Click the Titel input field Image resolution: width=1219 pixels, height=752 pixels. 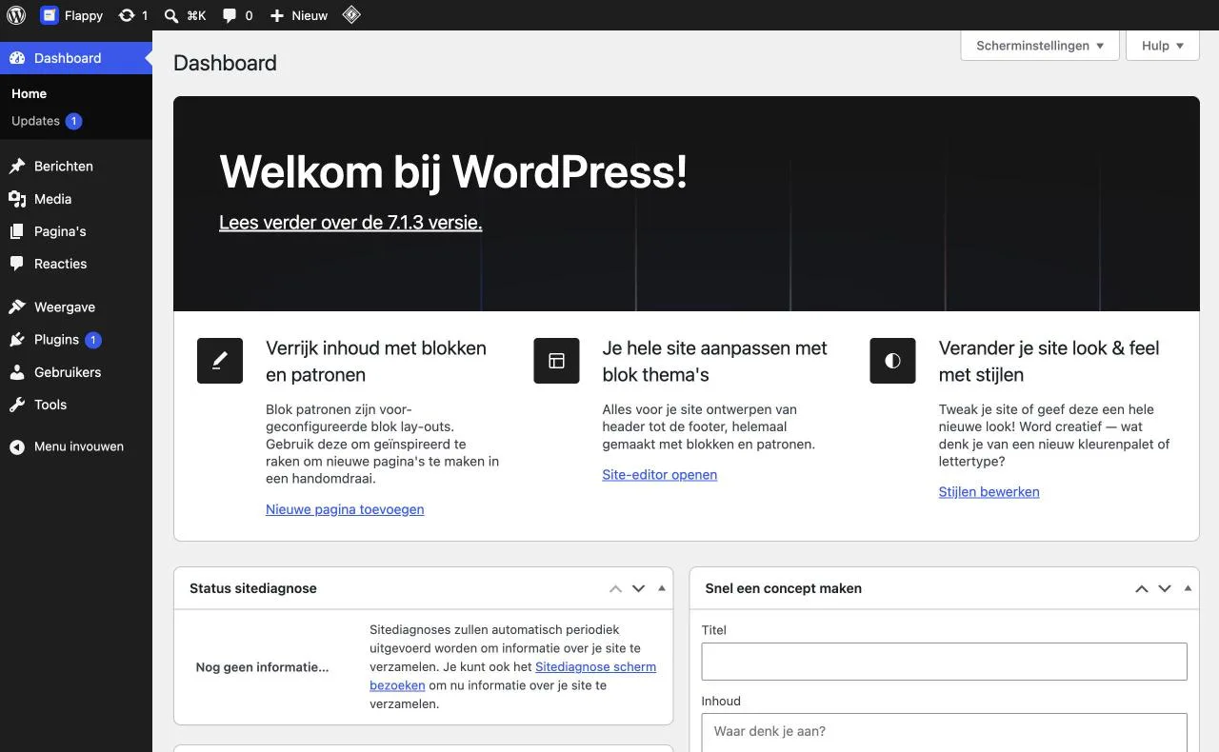coord(944,662)
